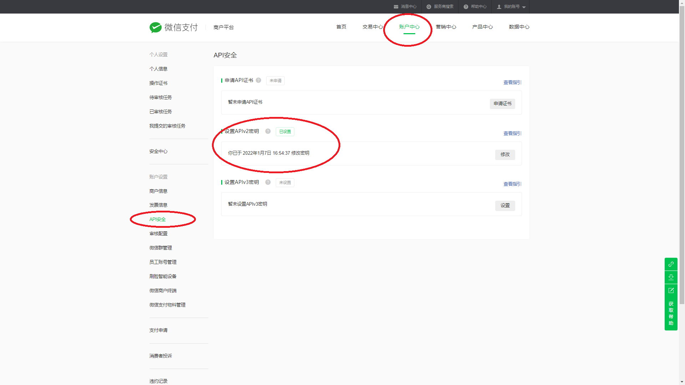This screenshot has width=685, height=385.
Task: Open 违约记录 in sidebar
Action: click(158, 381)
